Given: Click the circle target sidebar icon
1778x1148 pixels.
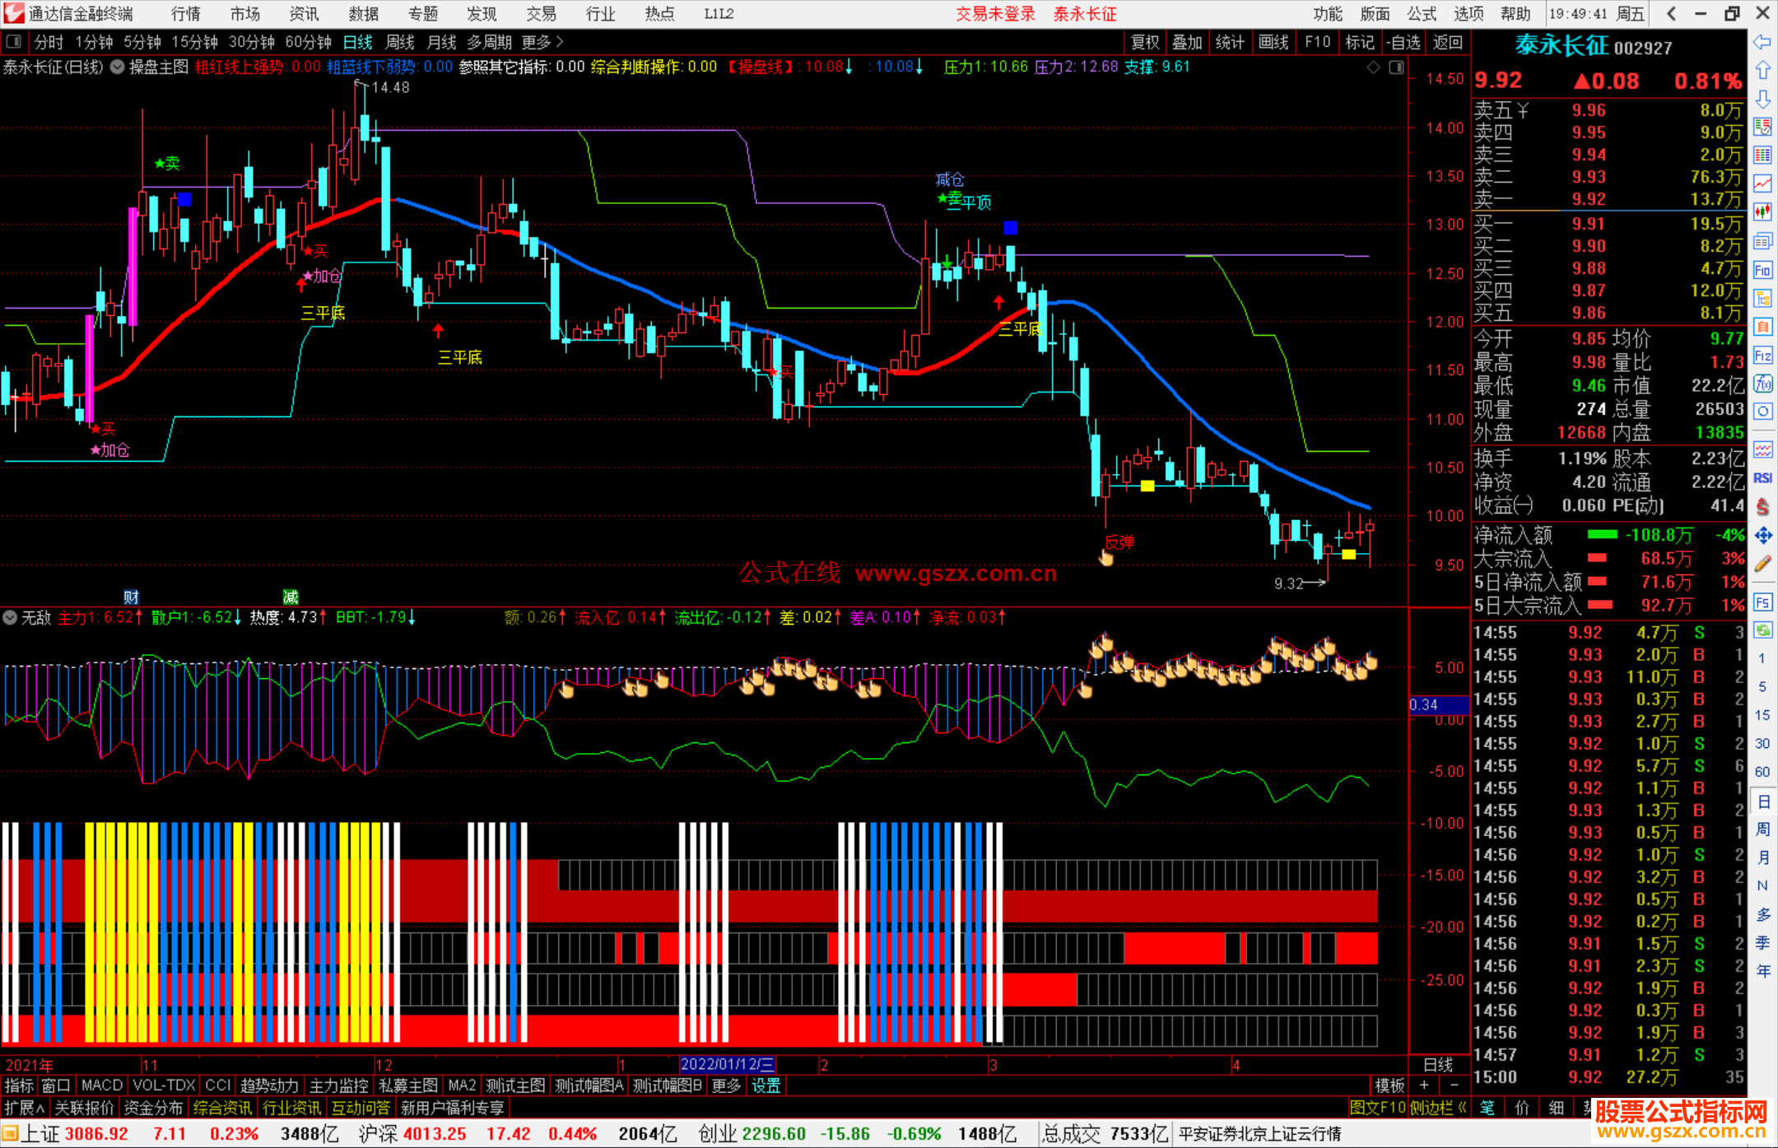Looking at the screenshot, I should pyautogui.click(x=1762, y=411).
